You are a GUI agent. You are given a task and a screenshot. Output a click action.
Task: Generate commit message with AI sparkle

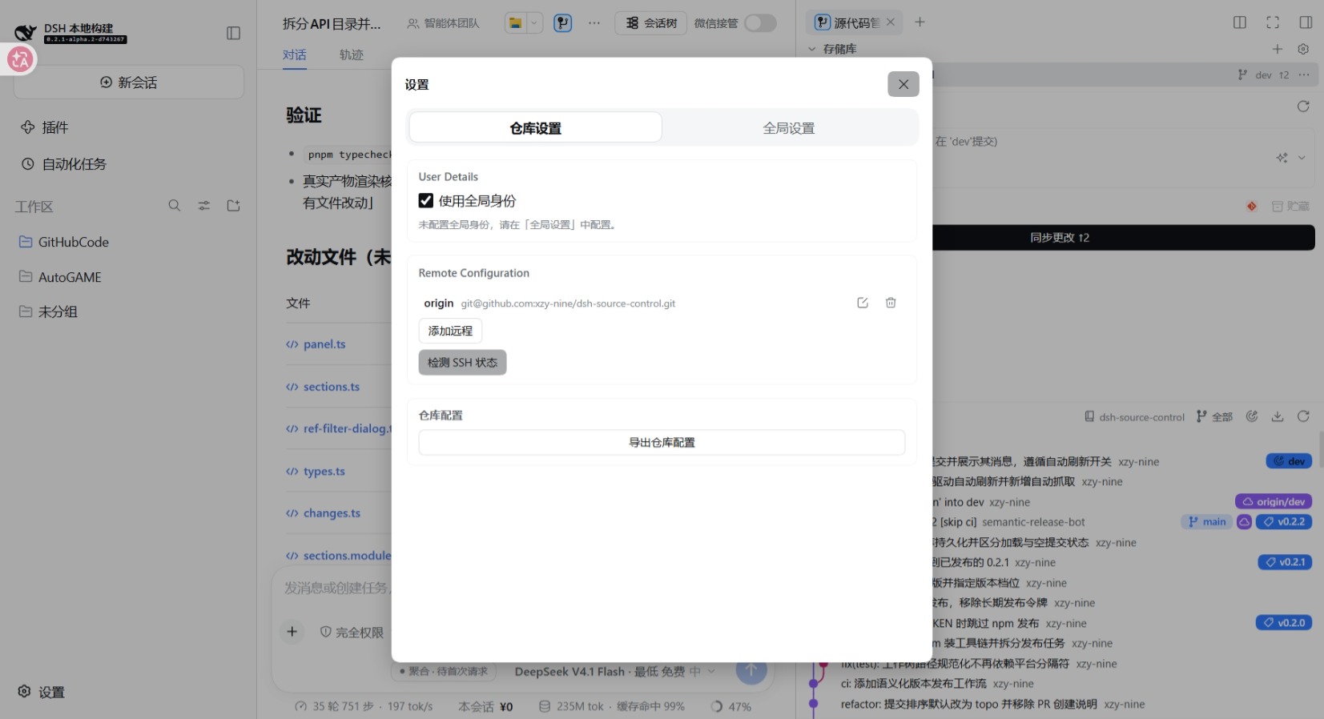[x=1282, y=158]
